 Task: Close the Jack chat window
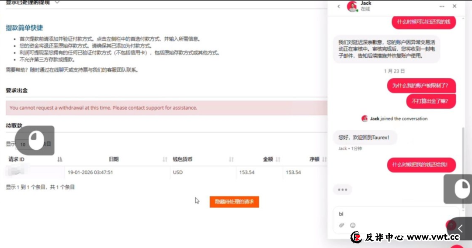coord(455,7)
